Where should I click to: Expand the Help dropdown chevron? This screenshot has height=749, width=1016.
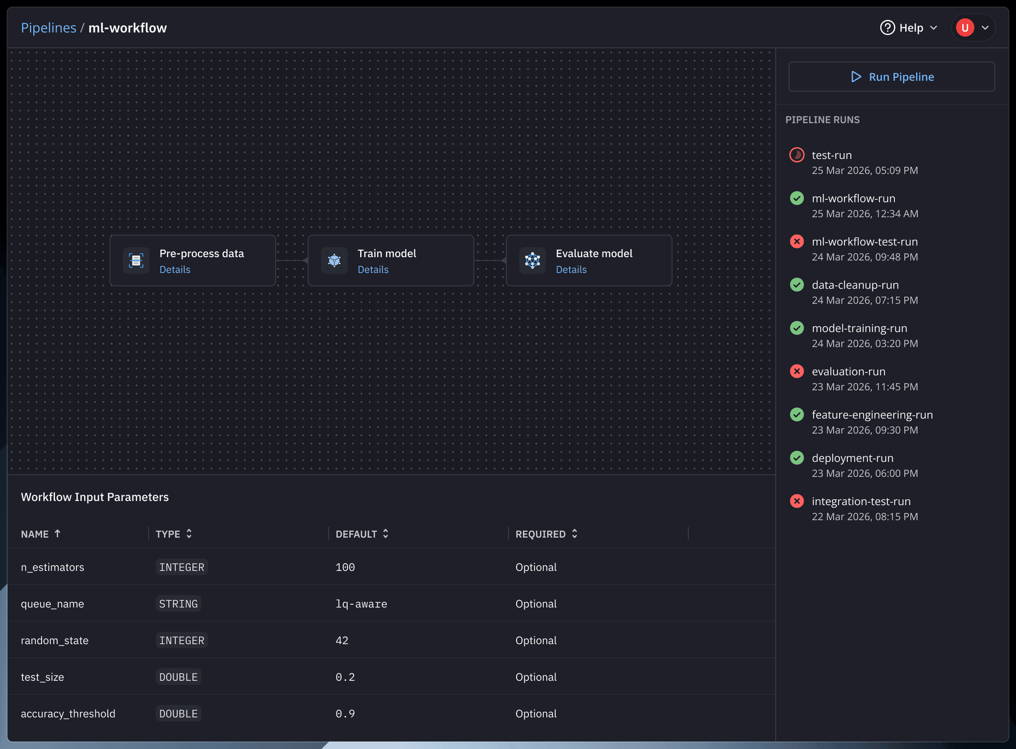pyautogui.click(x=934, y=27)
